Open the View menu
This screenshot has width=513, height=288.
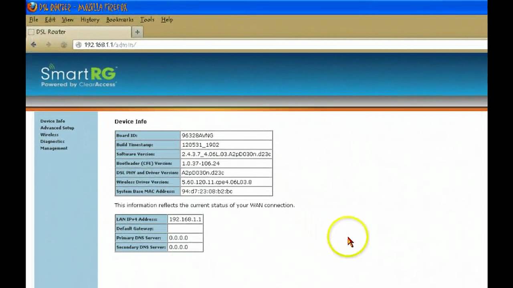[x=67, y=20]
